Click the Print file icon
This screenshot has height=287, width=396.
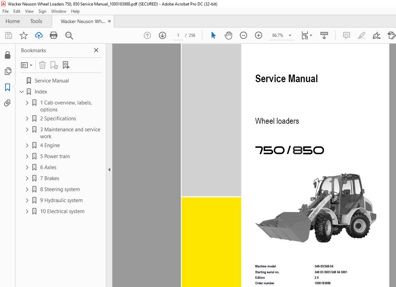pos(54,35)
